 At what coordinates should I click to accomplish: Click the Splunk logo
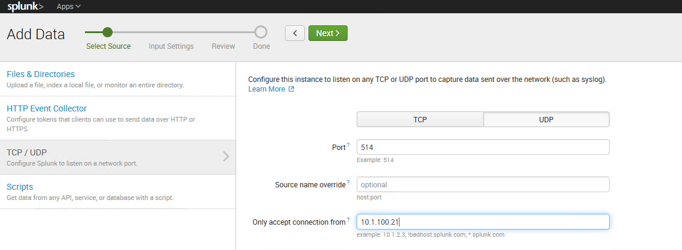point(25,7)
